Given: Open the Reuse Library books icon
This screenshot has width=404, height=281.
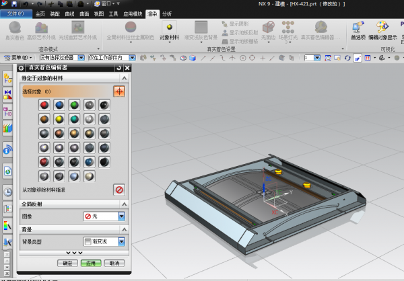Looking at the screenshot, I should 7,128.
